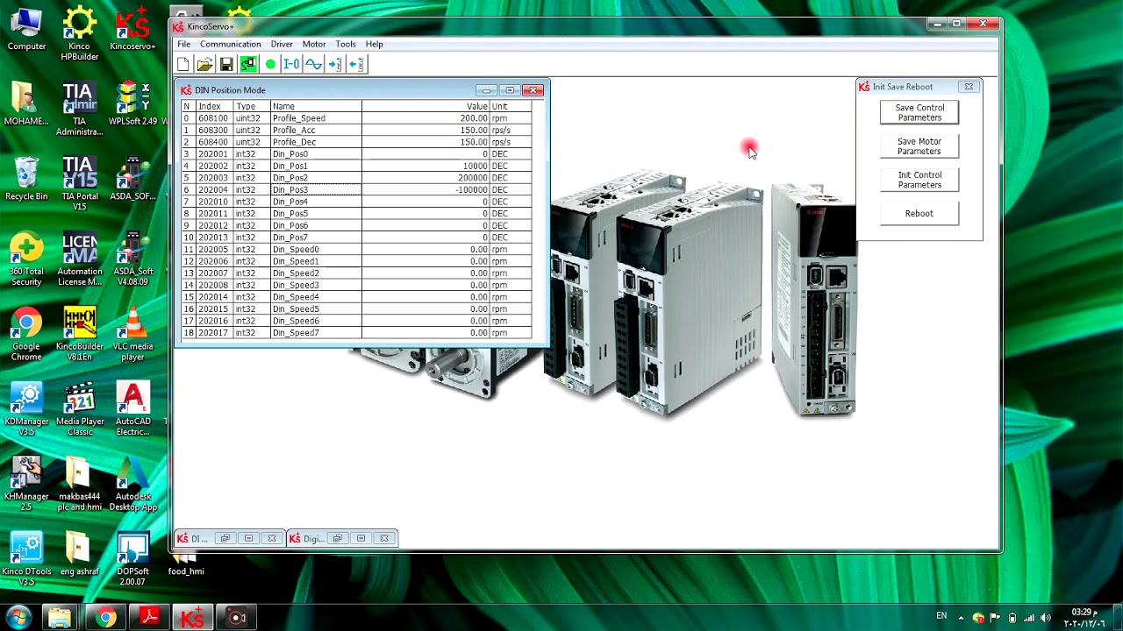Screen dimensions: 1123x631
Task: Open TIA Portal V15 desktop icon
Action: (80, 184)
